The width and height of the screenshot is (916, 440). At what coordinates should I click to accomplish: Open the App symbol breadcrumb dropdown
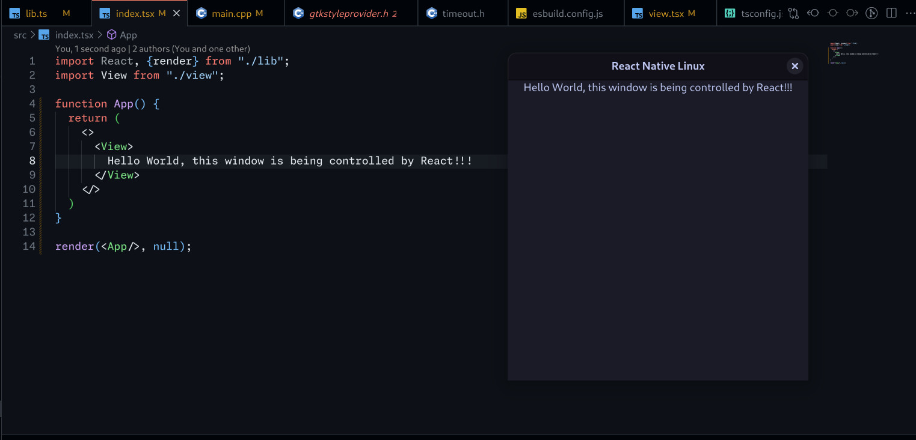click(x=128, y=35)
